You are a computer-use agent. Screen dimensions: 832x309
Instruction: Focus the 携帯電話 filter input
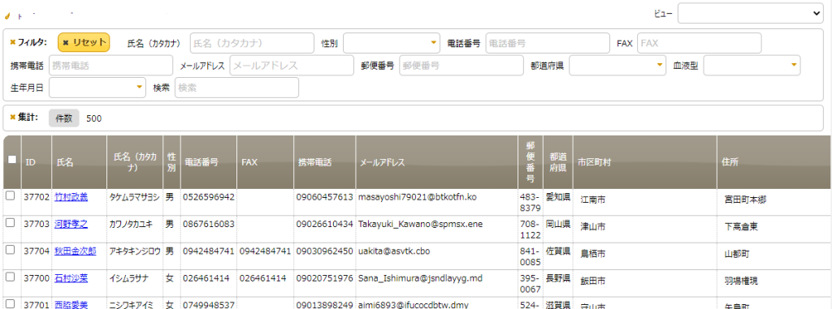click(110, 66)
